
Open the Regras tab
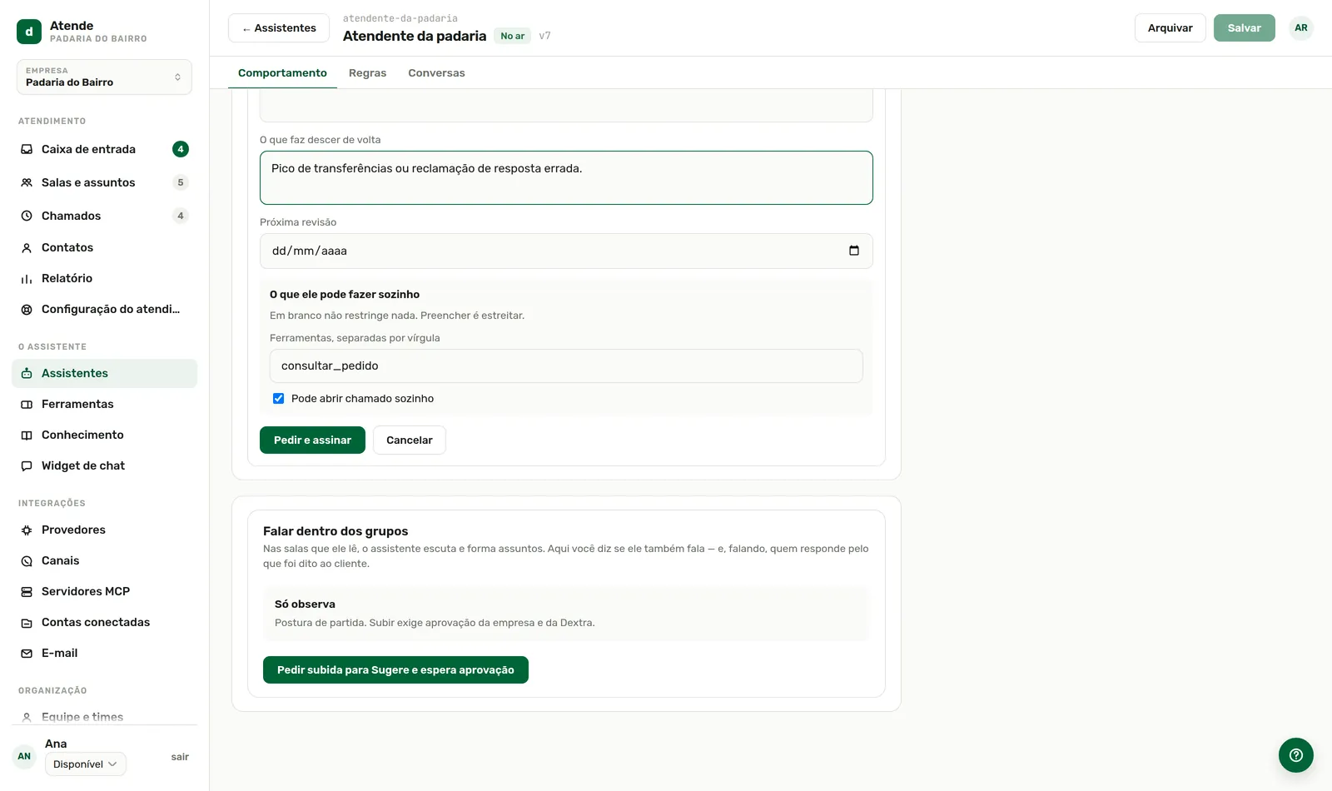click(x=367, y=73)
